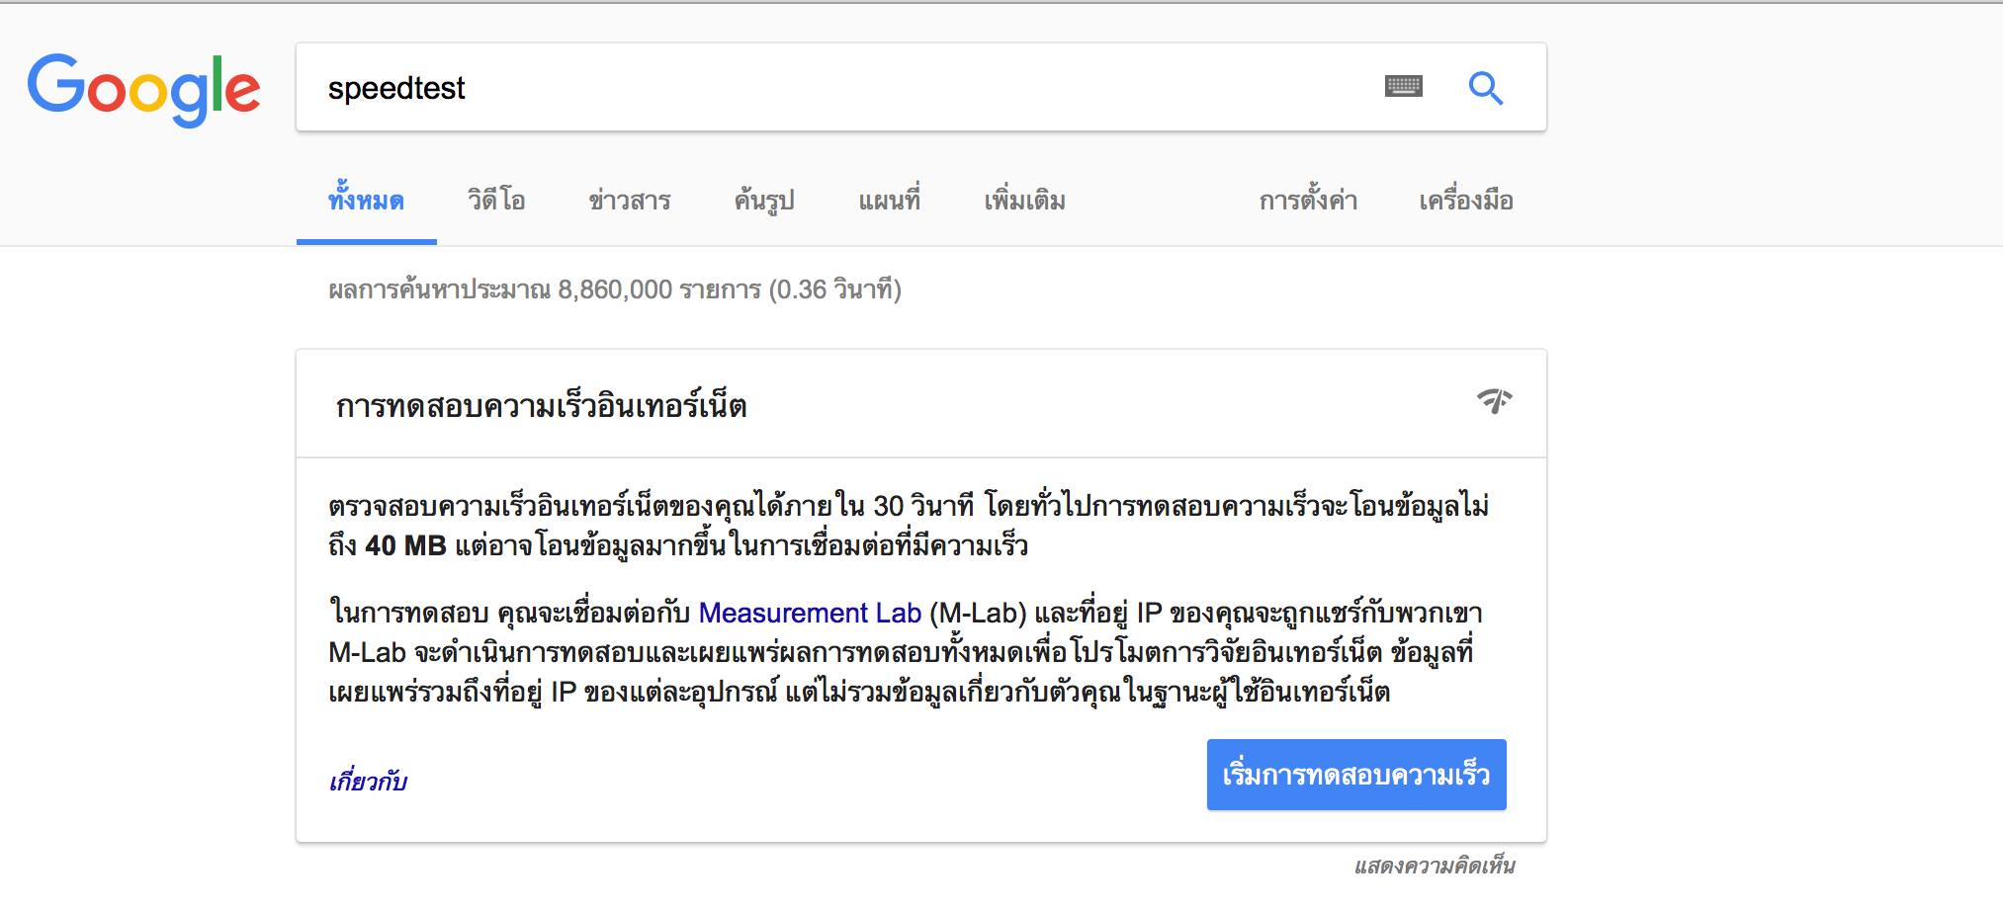Screen dimensions: 2003x911
Task: Follow the Measurement Lab link
Action: click(x=810, y=613)
